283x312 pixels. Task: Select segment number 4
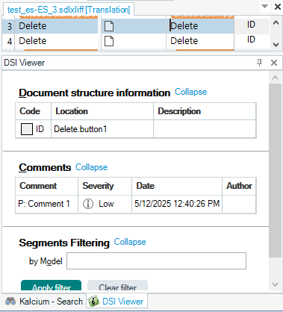[x=10, y=41]
